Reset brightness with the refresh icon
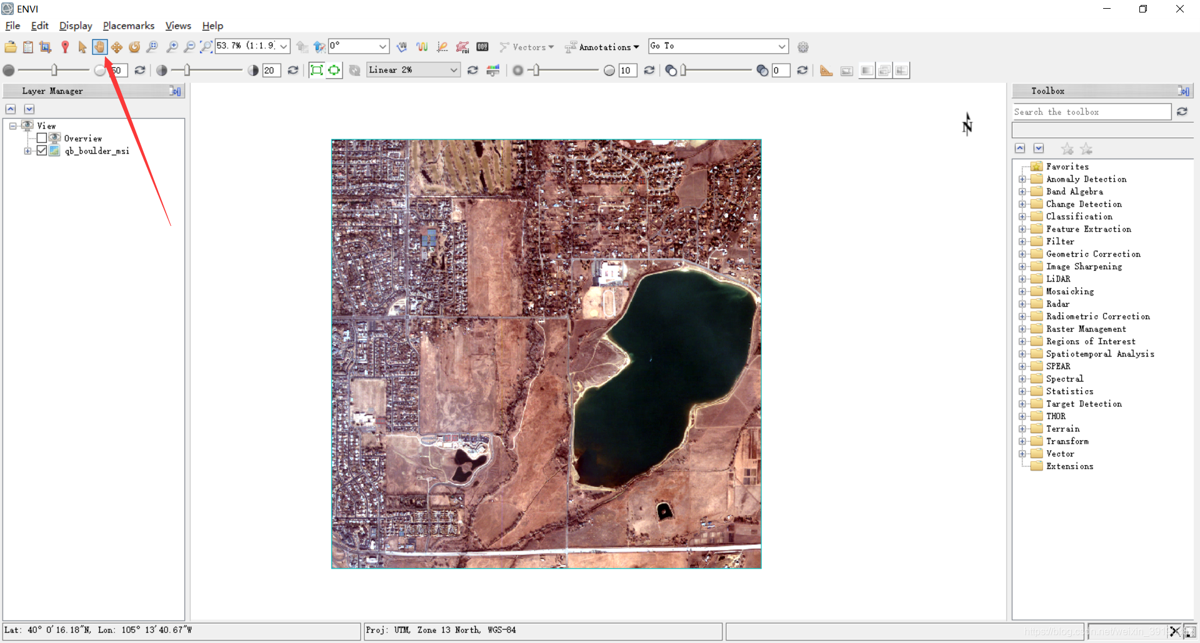The width and height of the screenshot is (1200, 643). point(140,70)
